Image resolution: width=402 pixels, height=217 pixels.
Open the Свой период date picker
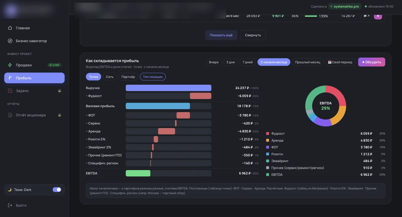[x=340, y=62]
